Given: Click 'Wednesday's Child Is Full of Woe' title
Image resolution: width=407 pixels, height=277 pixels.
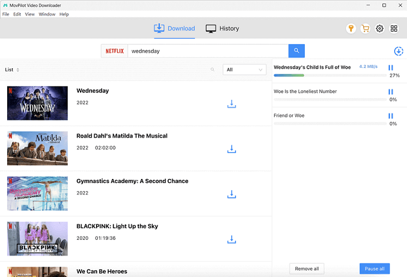Looking at the screenshot, I should tap(312, 67).
